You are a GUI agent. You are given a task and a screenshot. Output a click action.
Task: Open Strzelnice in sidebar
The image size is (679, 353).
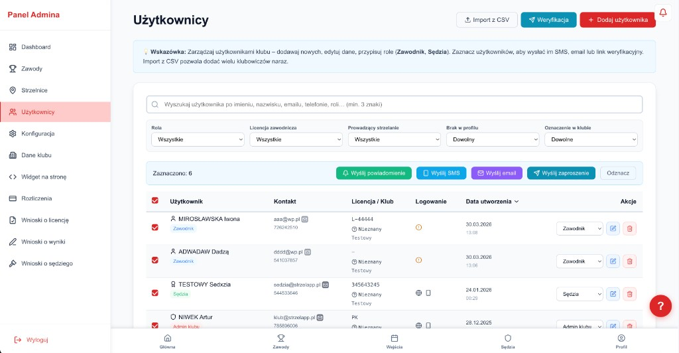56,90
